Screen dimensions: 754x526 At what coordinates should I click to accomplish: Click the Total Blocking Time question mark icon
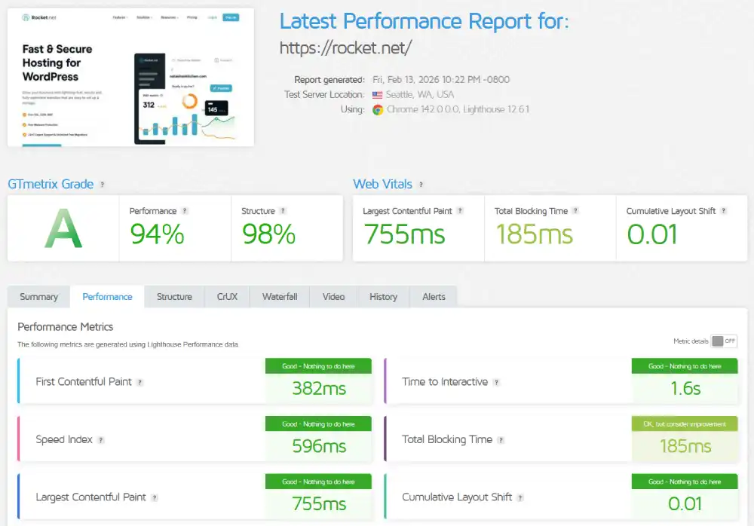pyautogui.click(x=577, y=211)
